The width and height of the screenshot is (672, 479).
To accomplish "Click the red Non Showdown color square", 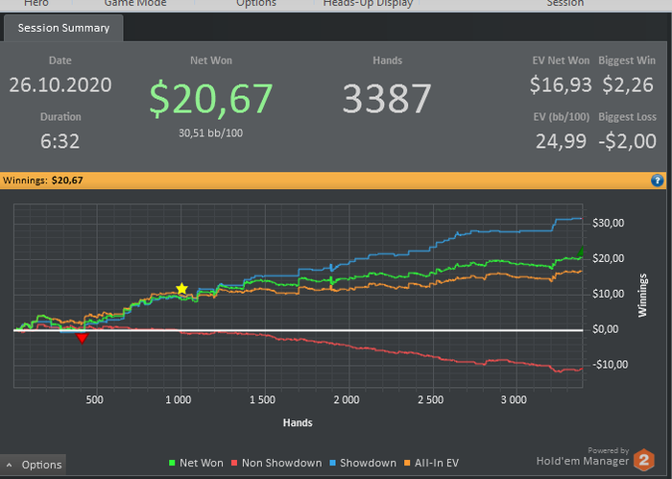I will [x=234, y=463].
